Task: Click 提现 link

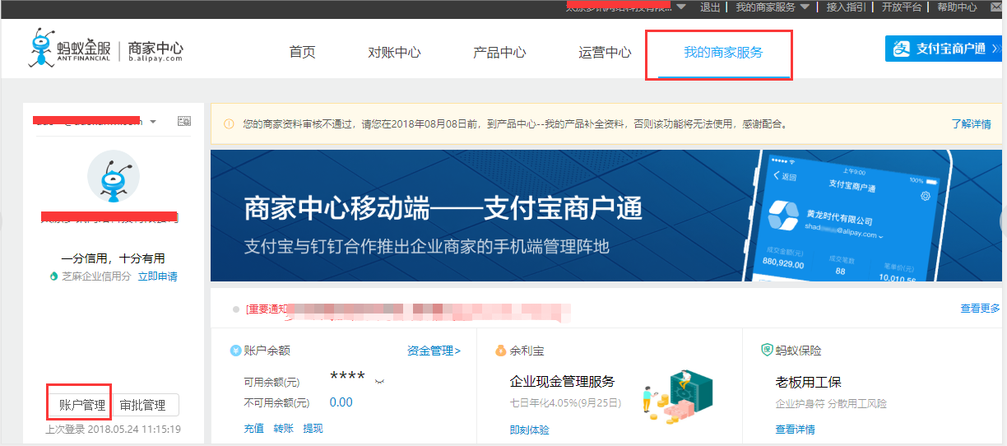Action: pos(313,429)
